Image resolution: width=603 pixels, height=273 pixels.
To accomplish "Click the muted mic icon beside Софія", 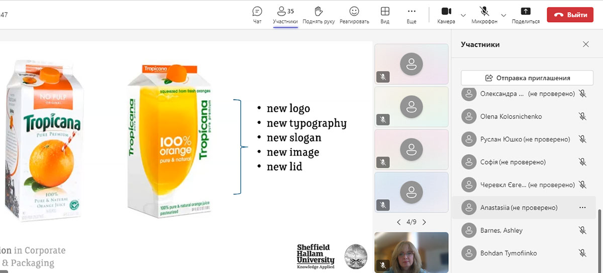I will [x=582, y=162].
